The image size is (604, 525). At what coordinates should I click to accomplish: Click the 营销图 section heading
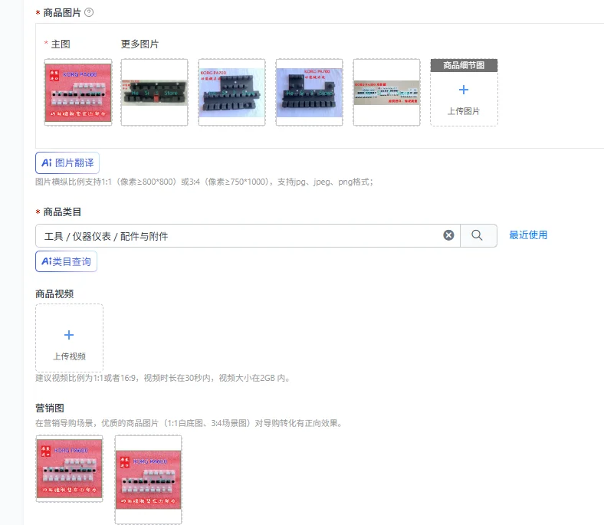click(x=50, y=408)
